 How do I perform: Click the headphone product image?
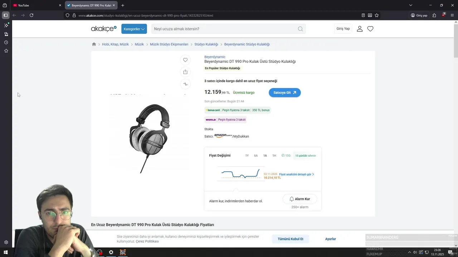pyautogui.click(x=150, y=138)
